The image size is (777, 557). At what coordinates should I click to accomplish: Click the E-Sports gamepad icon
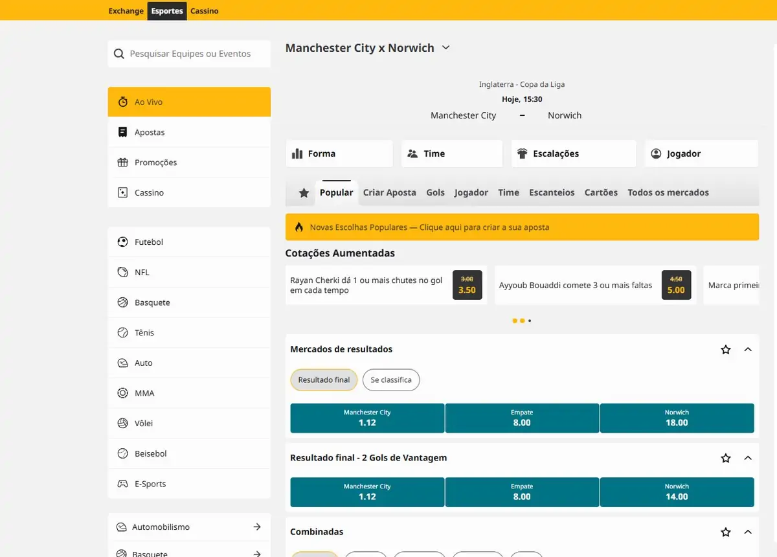click(122, 484)
